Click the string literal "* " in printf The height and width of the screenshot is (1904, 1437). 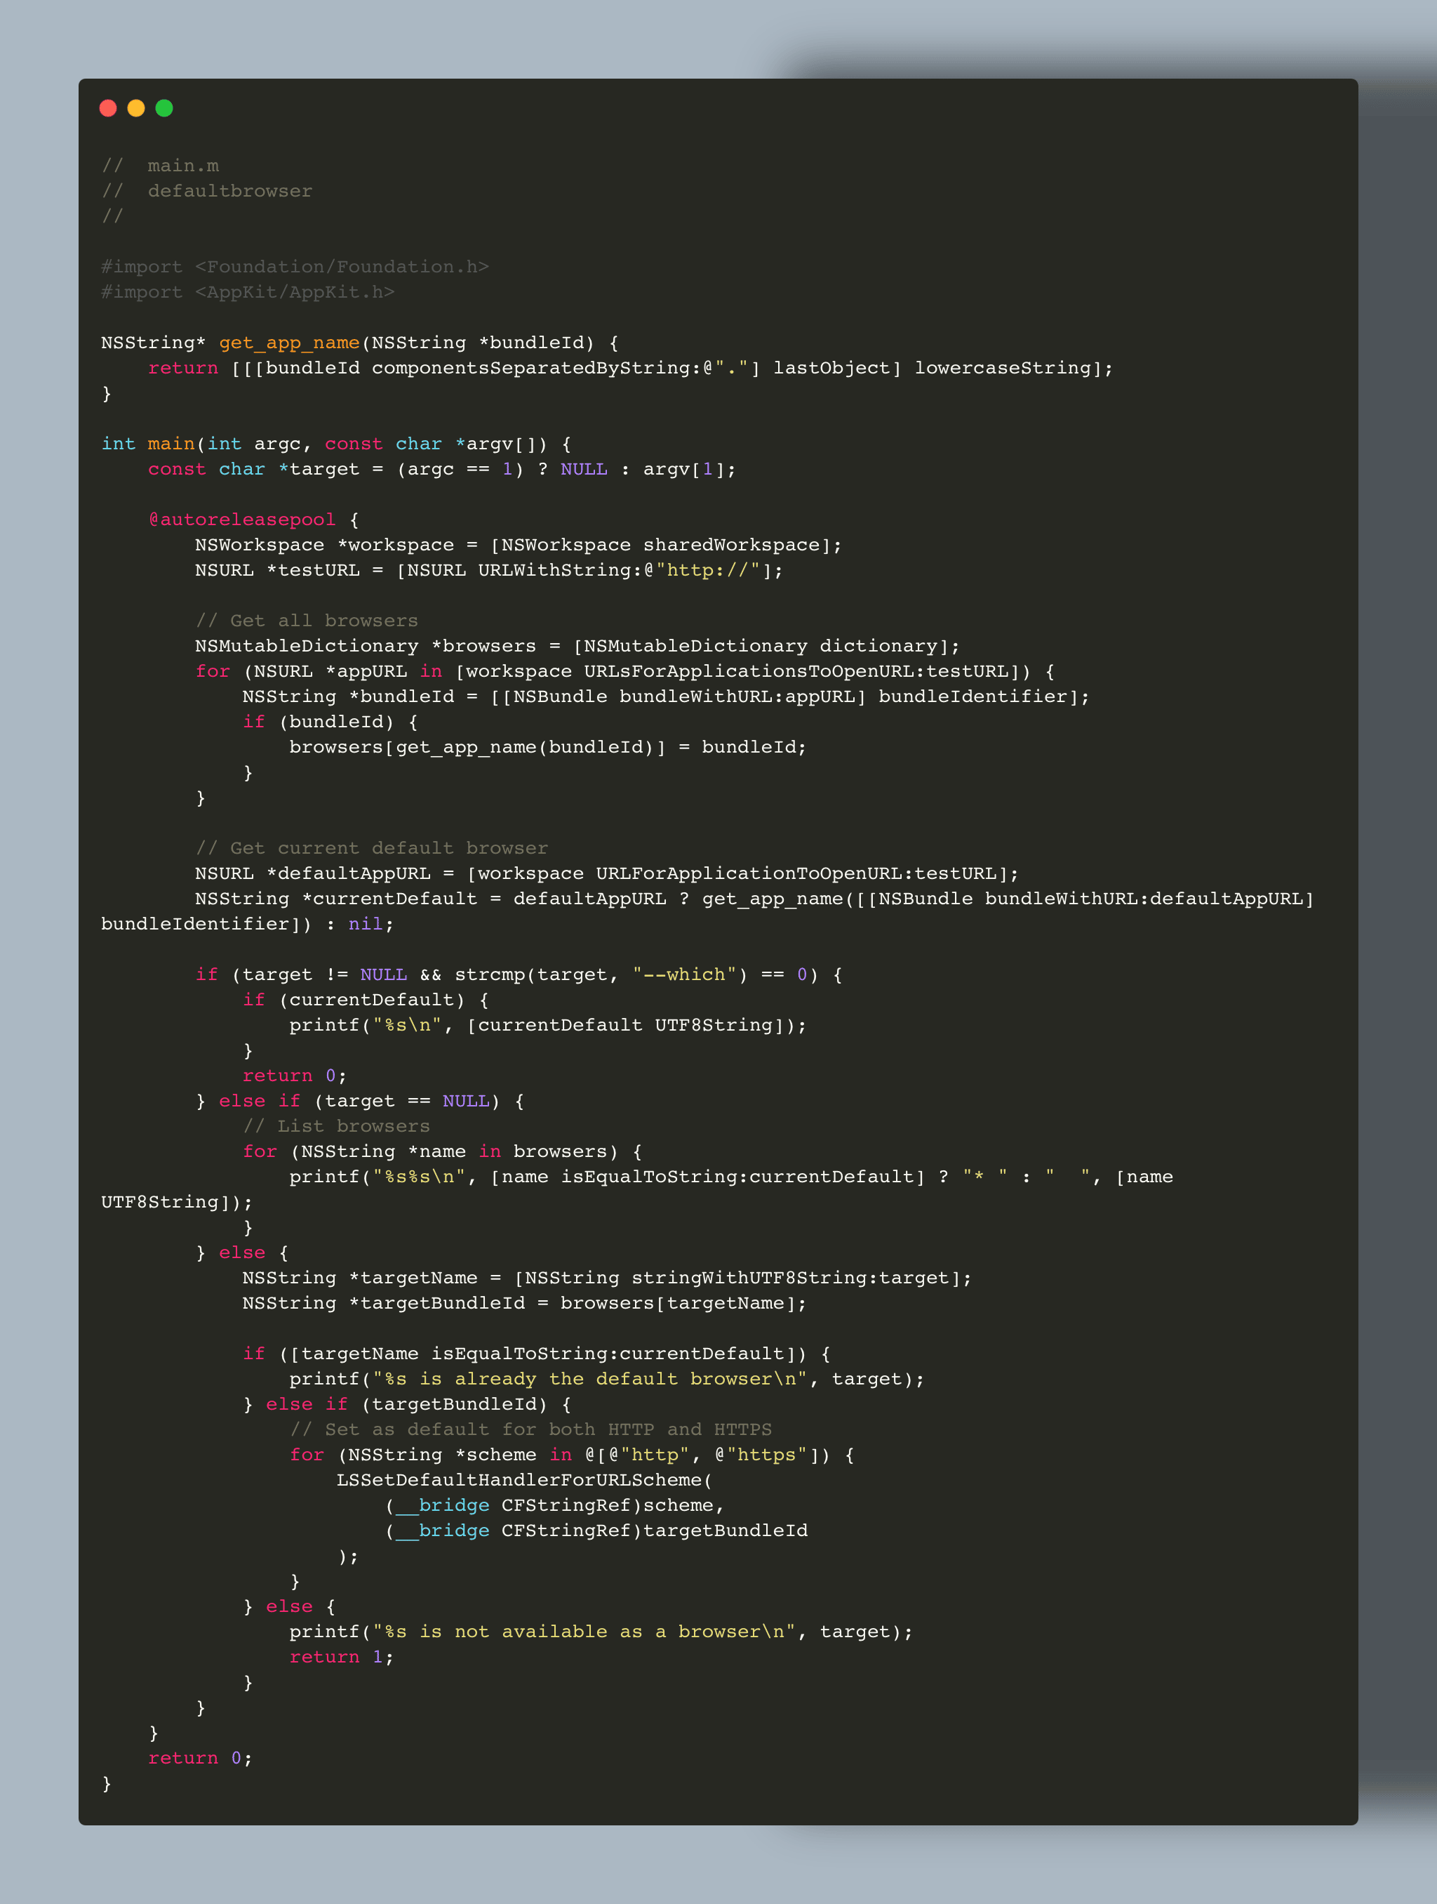[984, 1177]
